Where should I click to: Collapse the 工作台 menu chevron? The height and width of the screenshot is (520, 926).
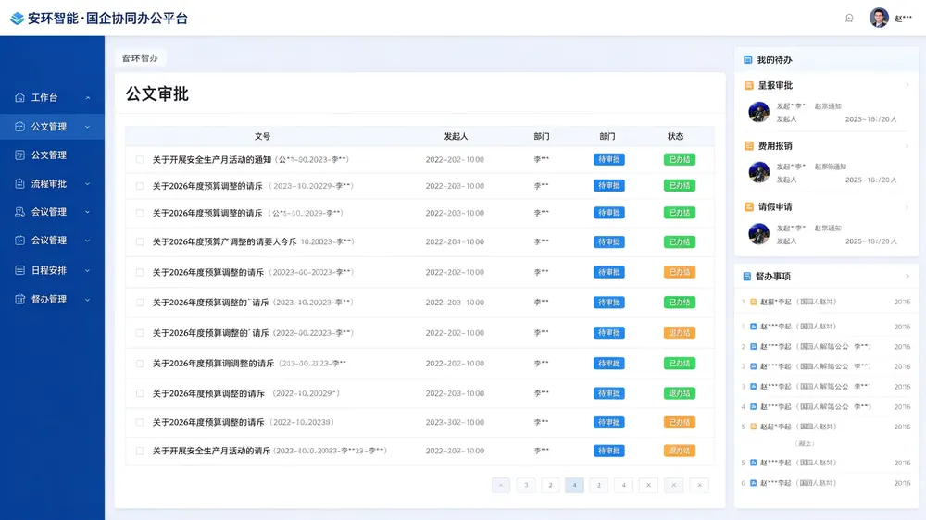87,98
